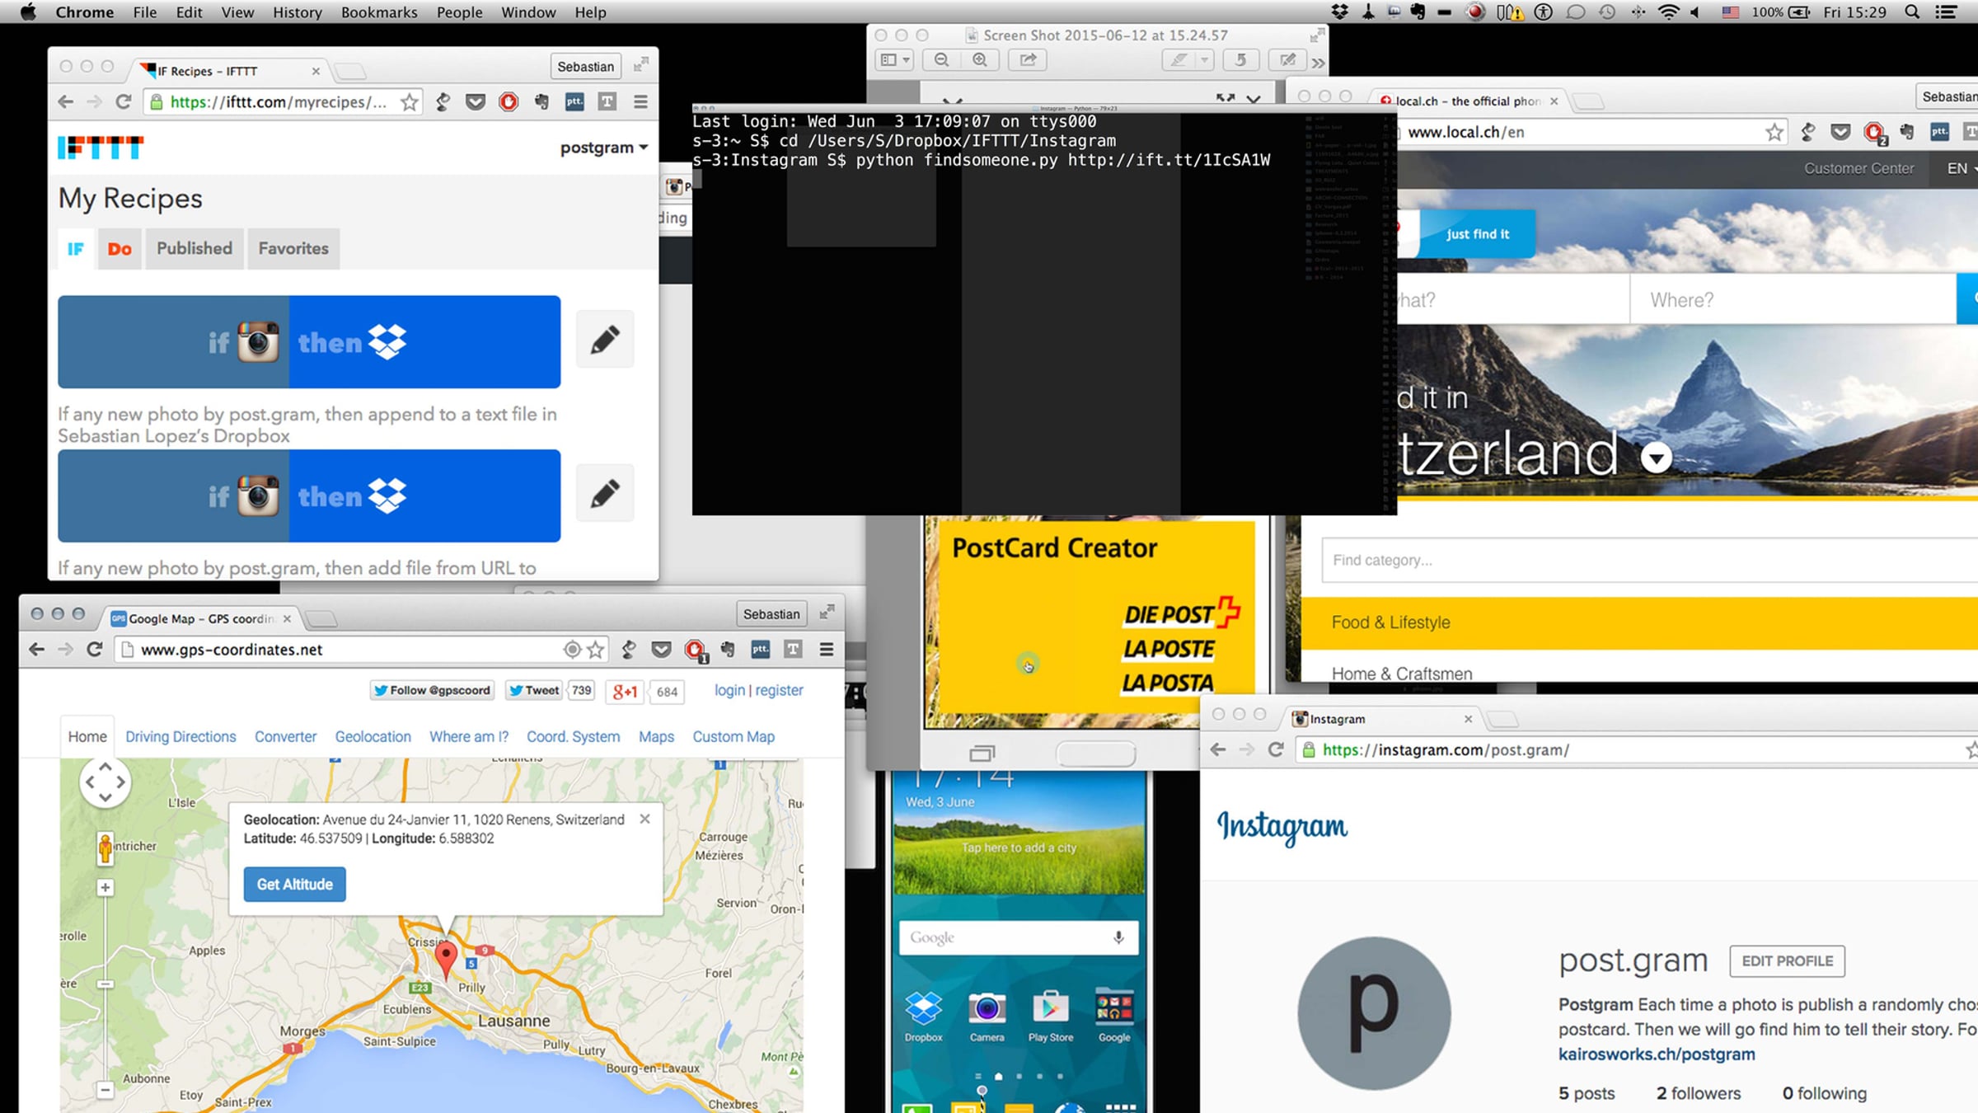Reload the Instagram profile page
Image resolution: width=1978 pixels, height=1113 pixels.
[1276, 749]
